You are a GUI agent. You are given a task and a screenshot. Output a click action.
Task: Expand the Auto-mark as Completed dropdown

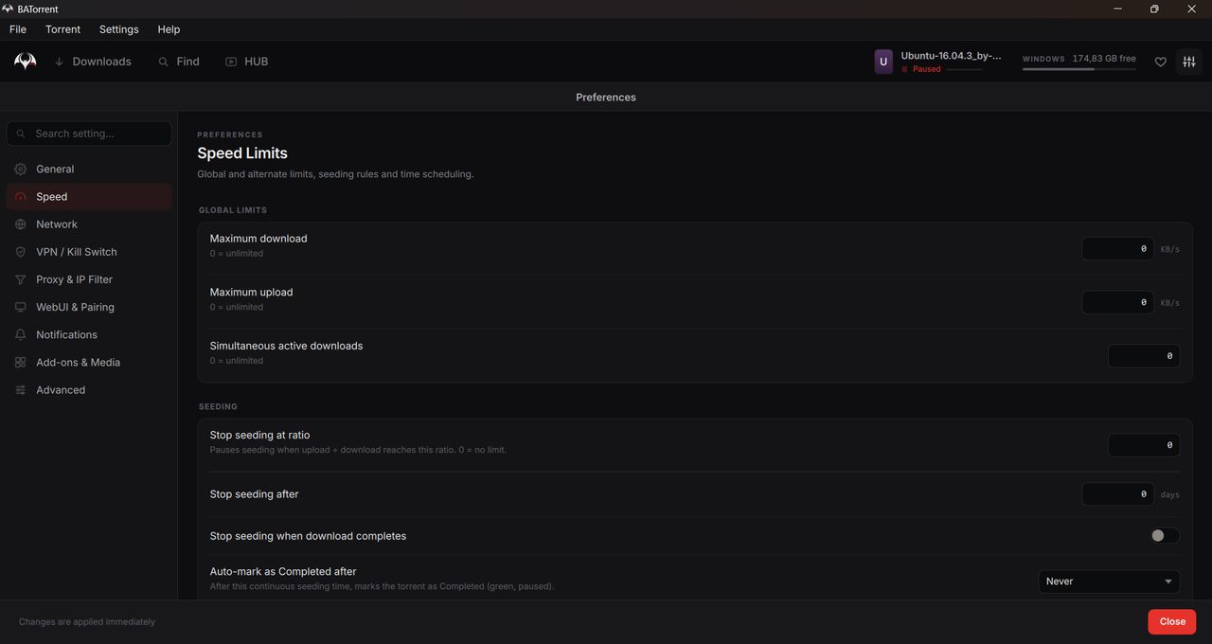click(x=1109, y=581)
